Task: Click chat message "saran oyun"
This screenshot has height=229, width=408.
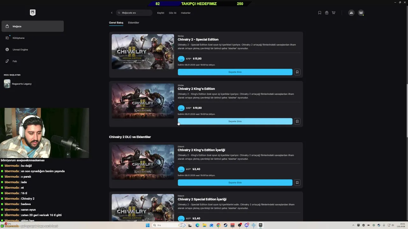Action: point(28,210)
